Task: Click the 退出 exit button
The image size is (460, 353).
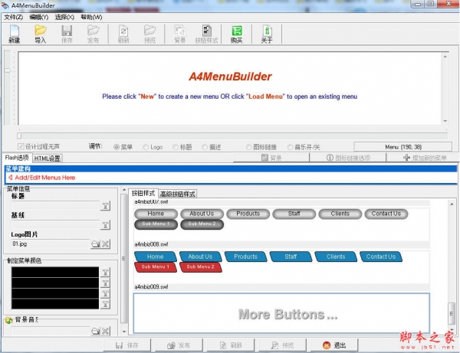Action: click(x=334, y=345)
